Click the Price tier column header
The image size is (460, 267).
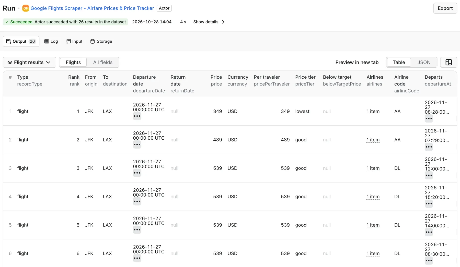pos(305,80)
